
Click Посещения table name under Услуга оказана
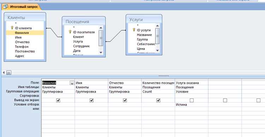tap(192, 87)
